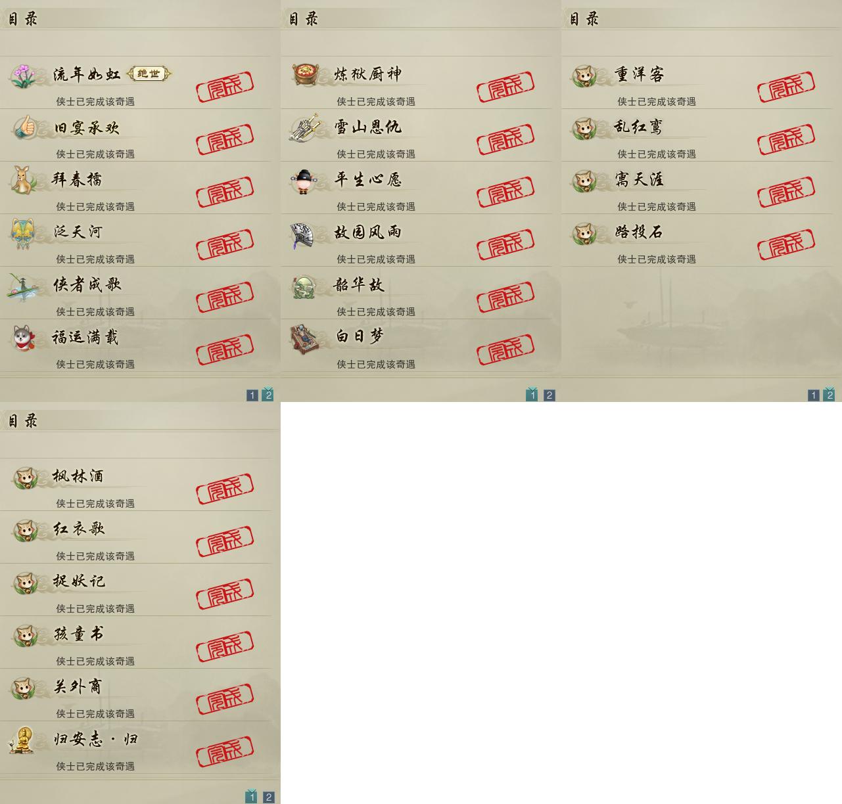Select the 重洋客 entry title
The height and width of the screenshot is (804, 842).
click(639, 74)
